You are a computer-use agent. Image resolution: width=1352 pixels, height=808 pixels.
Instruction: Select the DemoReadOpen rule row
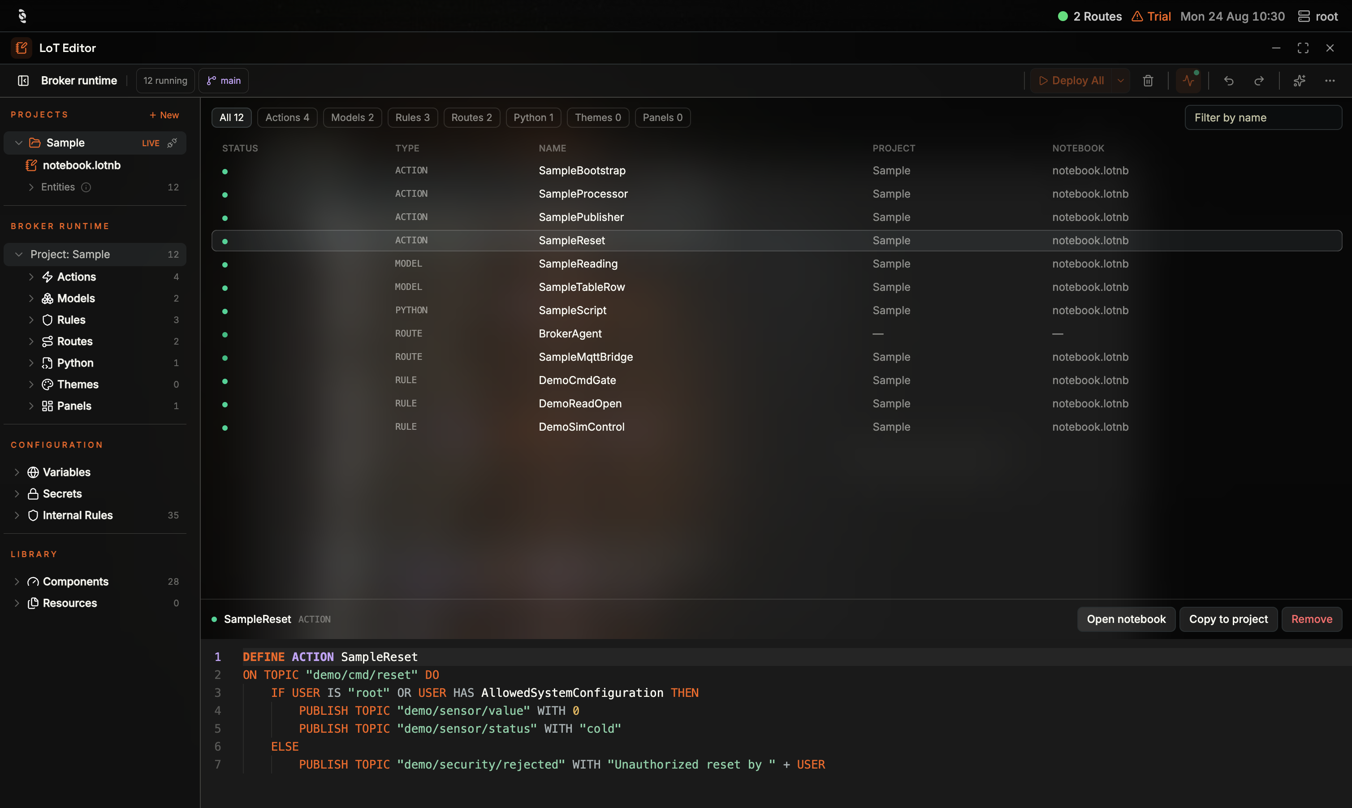[x=777, y=403]
